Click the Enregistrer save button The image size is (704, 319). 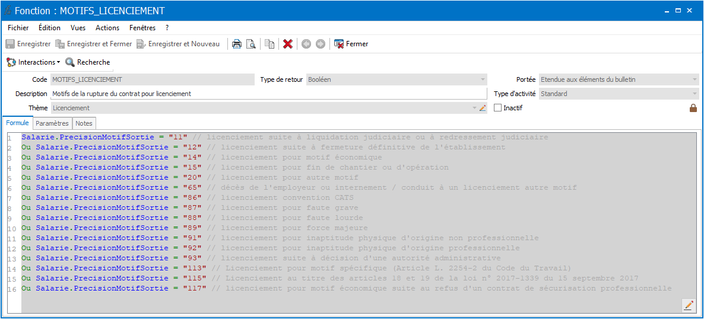pyautogui.click(x=28, y=44)
